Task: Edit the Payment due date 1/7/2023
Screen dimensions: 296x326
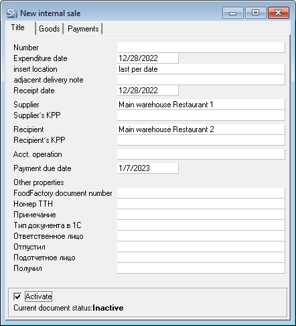Action: coord(148,168)
